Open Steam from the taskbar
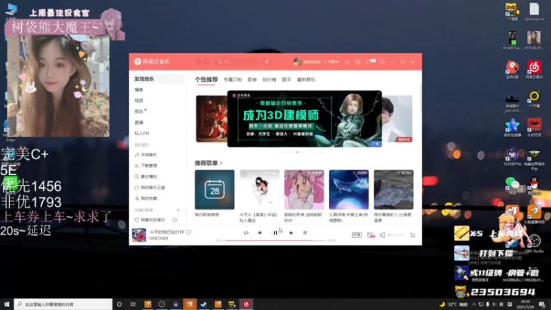Image resolution: width=551 pixels, height=310 pixels. click(x=204, y=304)
